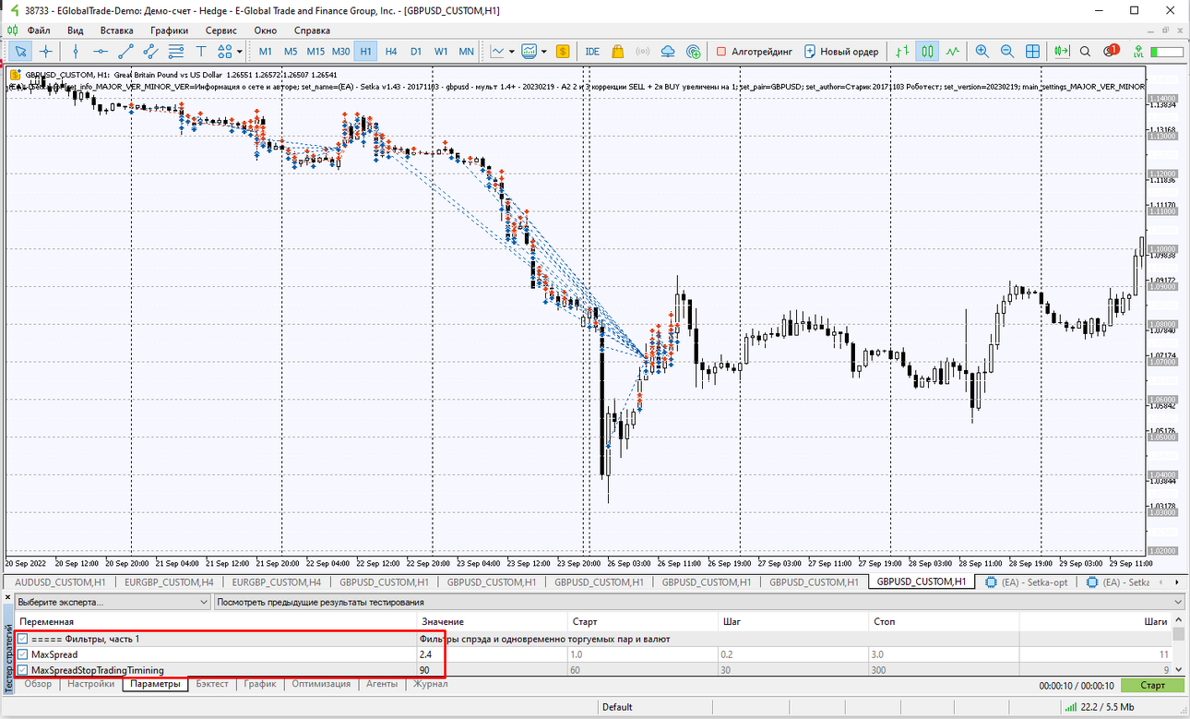Image resolution: width=1190 pixels, height=719 pixels.
Task: Click the MaxSpread value 2.4 field
Action: pyautogui.click(x=492, y=654)
